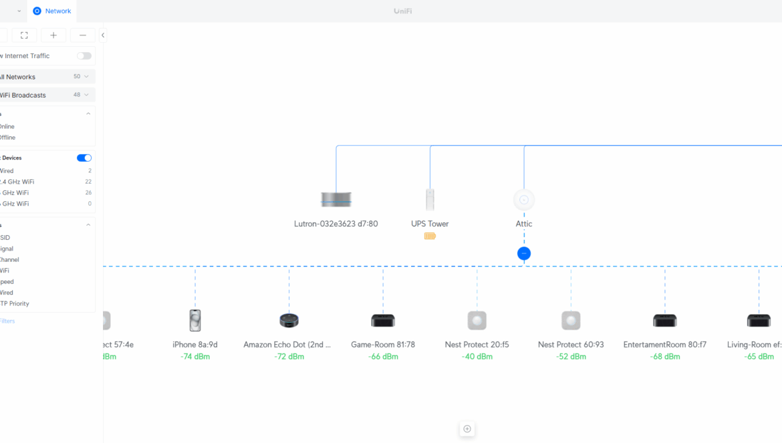Click the circular plus button at bottom
The height and width of the screenshot is (443, 782).
tap(467, 429)
